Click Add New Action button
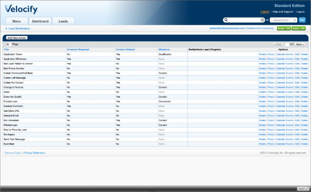311x192 pixels. (17, 38)
